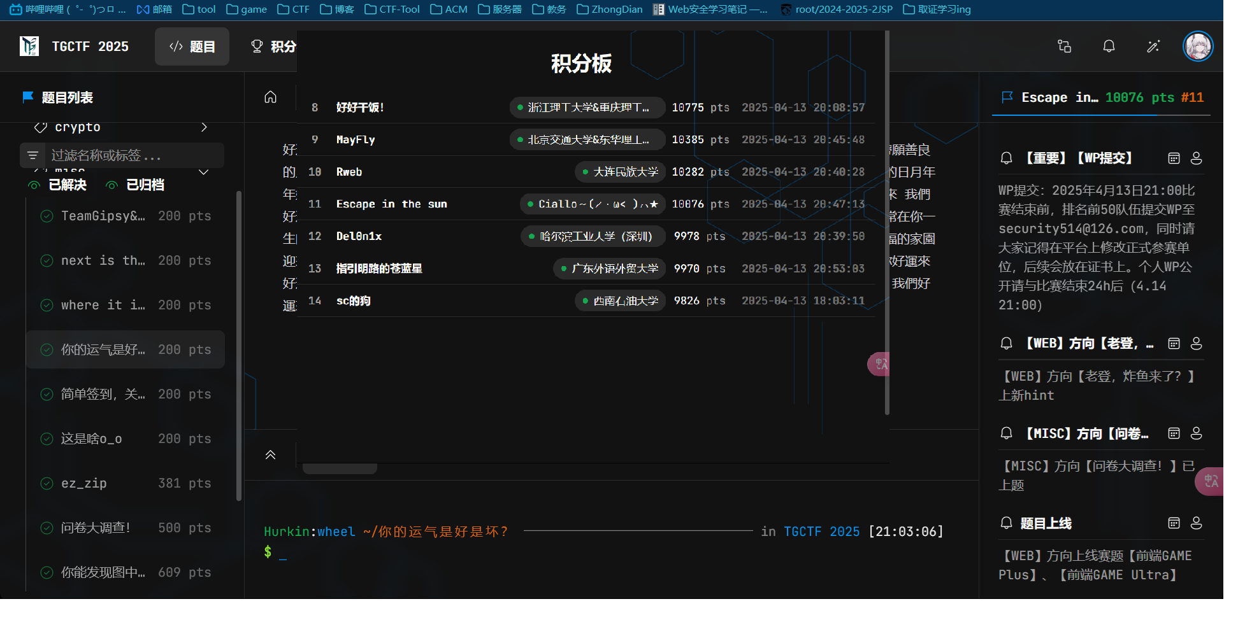Click the magic wand theme icon
Screen dimensions: 1245x641
[x=1153, y=46]
